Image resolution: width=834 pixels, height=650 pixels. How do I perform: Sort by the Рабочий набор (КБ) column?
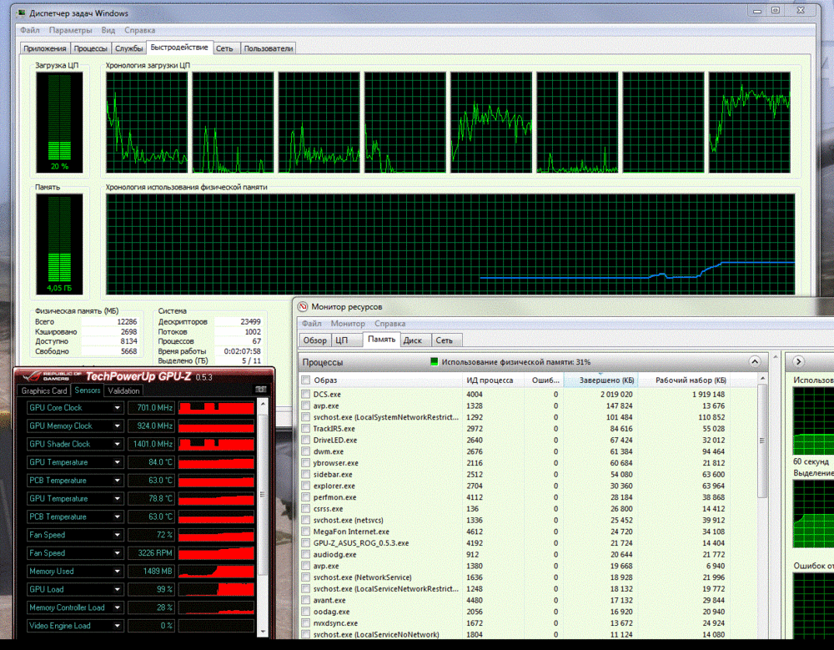(x=689, y=380)
